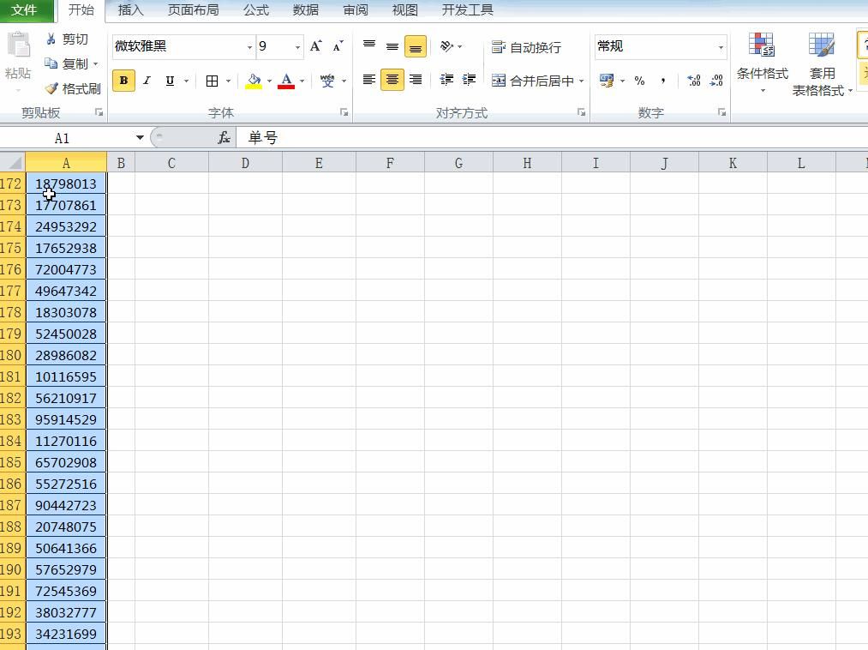Toggle Underline formatting

(170, 81)
